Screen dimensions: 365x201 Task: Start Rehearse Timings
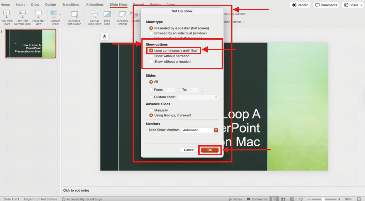click(x=122, y=18)
